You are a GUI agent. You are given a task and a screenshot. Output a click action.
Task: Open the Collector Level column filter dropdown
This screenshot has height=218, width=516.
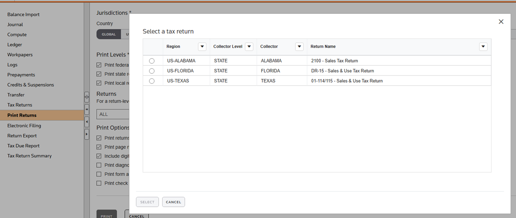coord(249,47)
